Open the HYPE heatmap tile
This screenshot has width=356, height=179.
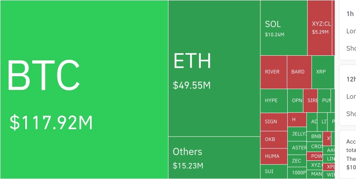[273, 101]
